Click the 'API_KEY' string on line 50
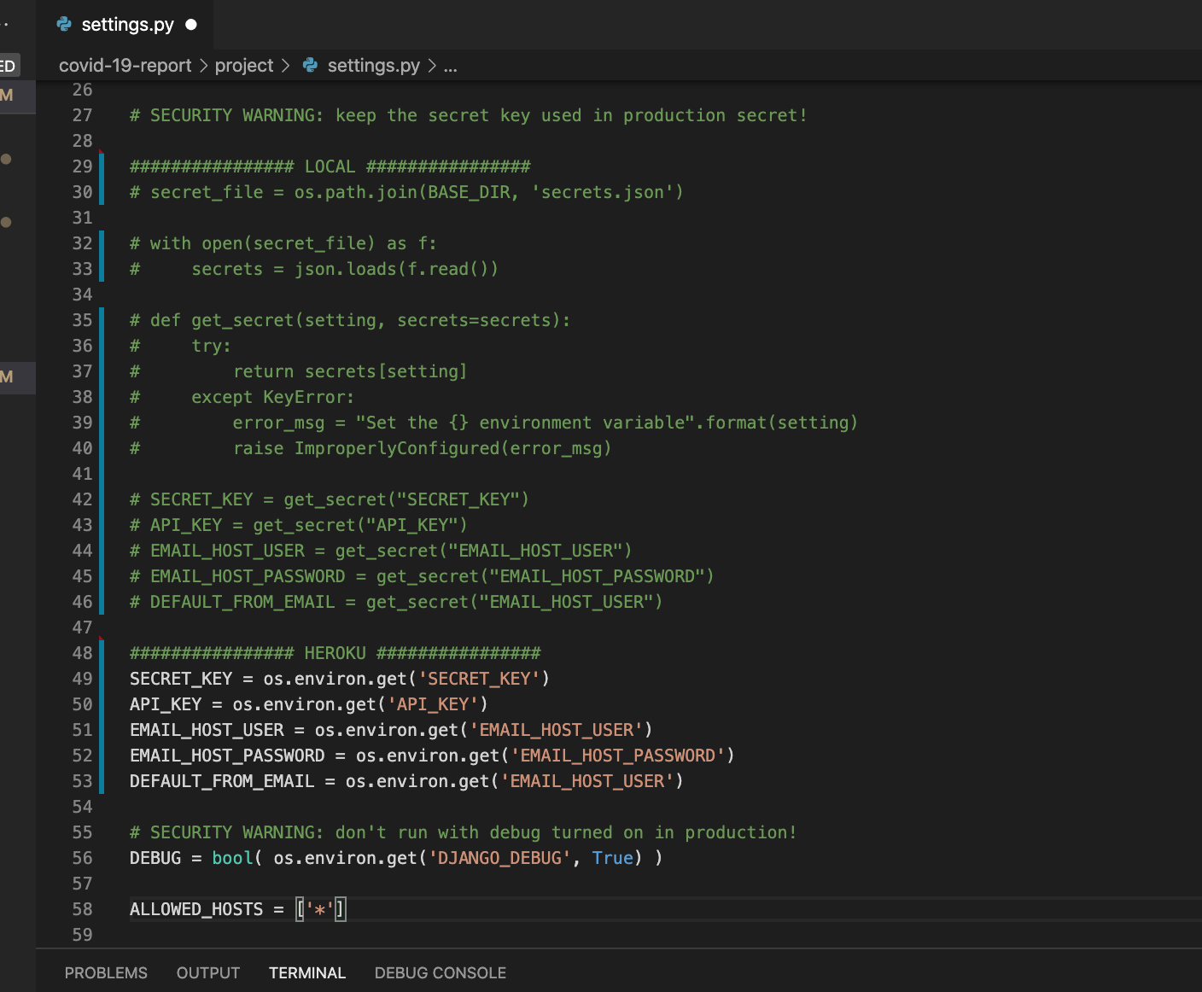The height and width of the screenshot is (992, 1202). 433,704
